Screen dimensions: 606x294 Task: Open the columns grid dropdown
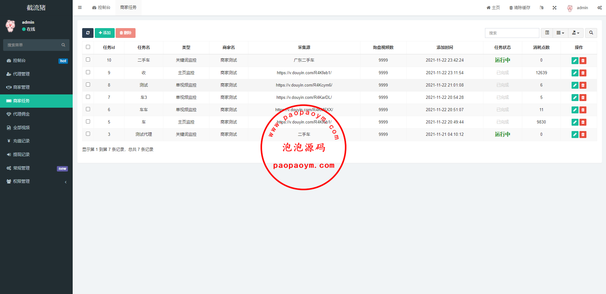click(560, 33)
